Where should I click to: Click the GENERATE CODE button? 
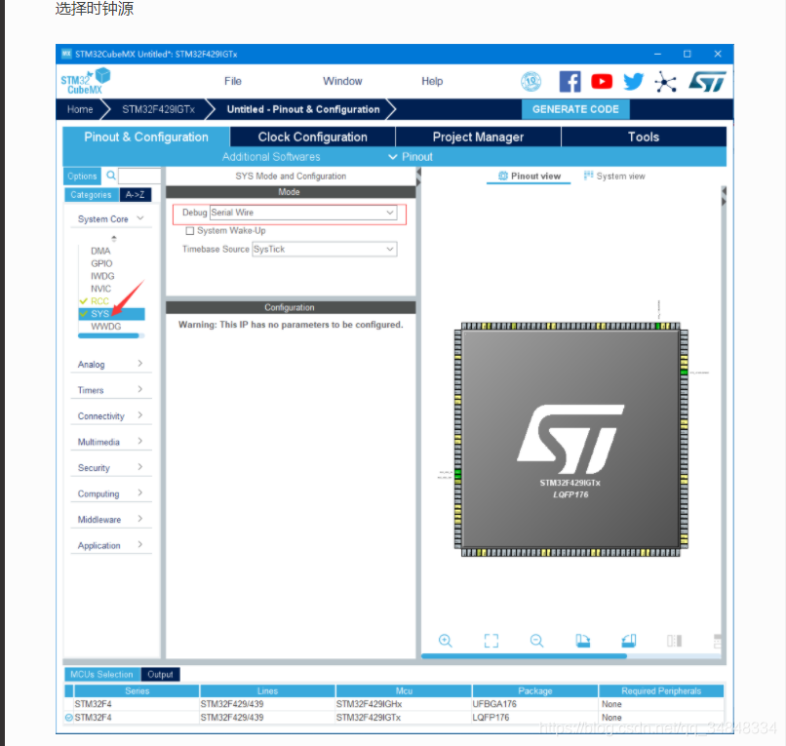[575, 109]
